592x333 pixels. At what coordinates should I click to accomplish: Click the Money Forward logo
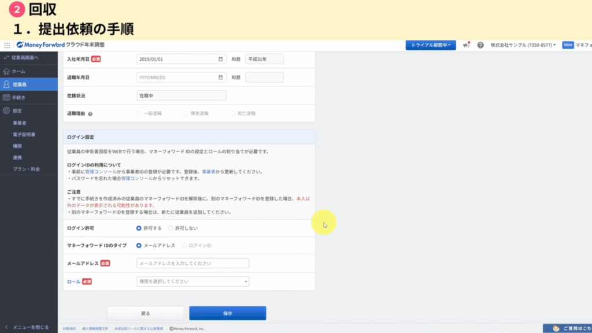[x=40, y=45]
